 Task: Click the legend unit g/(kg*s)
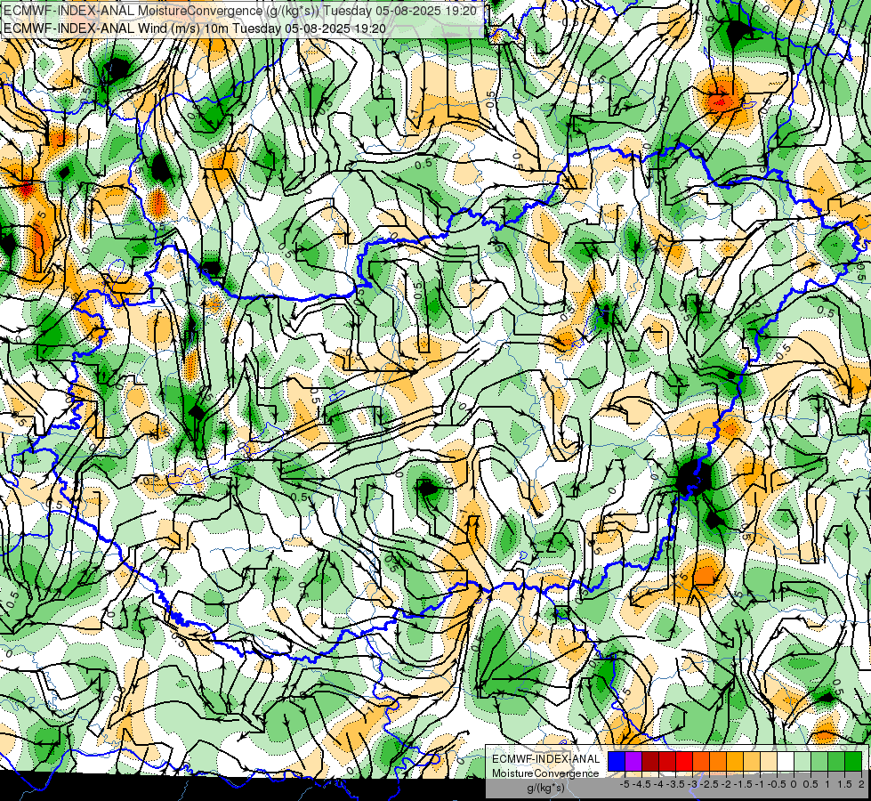coord(545,788)
